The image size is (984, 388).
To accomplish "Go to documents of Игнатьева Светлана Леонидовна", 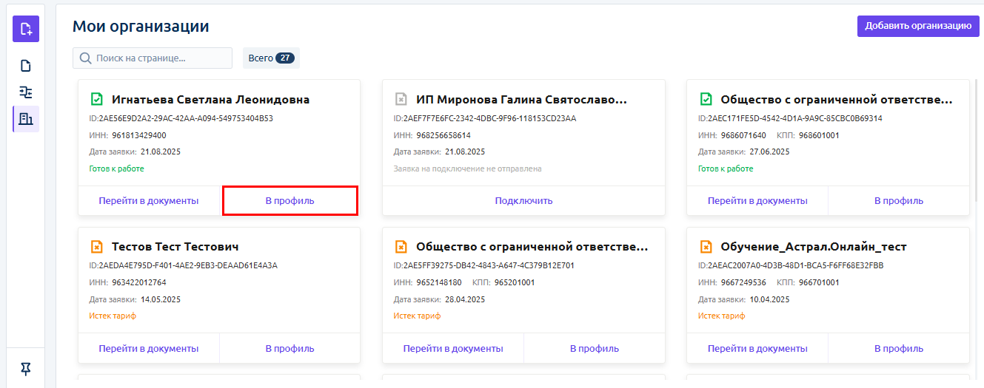I will click(x=149, y=200).
